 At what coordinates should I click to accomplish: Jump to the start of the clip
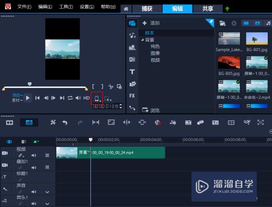tap(38, 98)
